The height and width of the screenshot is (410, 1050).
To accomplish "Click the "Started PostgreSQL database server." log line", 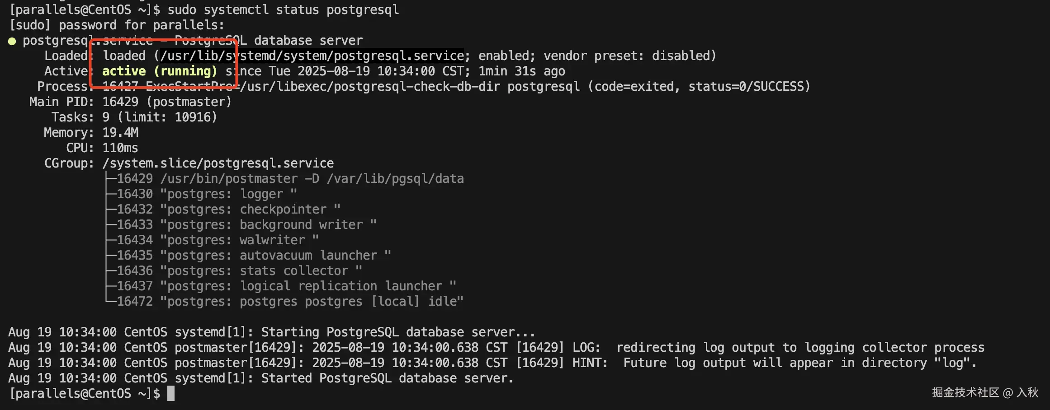I will 387,378.
